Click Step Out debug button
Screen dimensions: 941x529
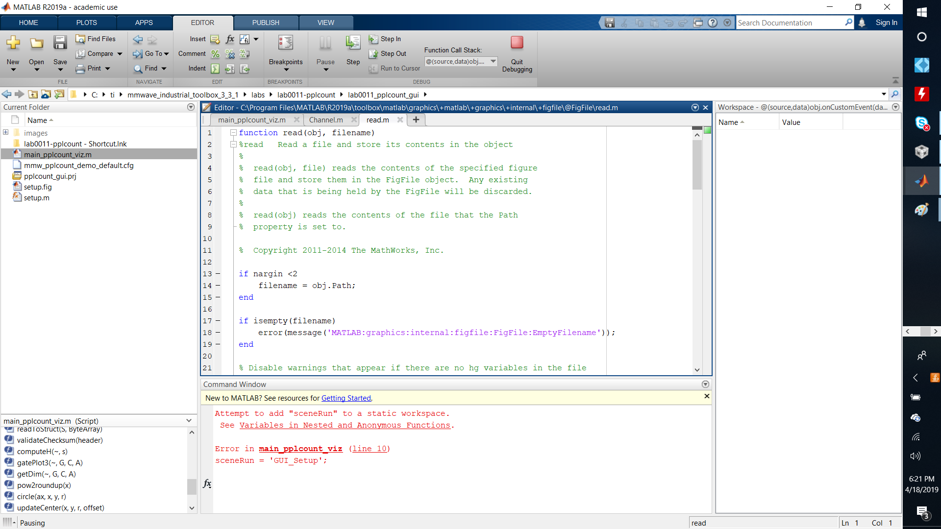[x=388, y=53]
